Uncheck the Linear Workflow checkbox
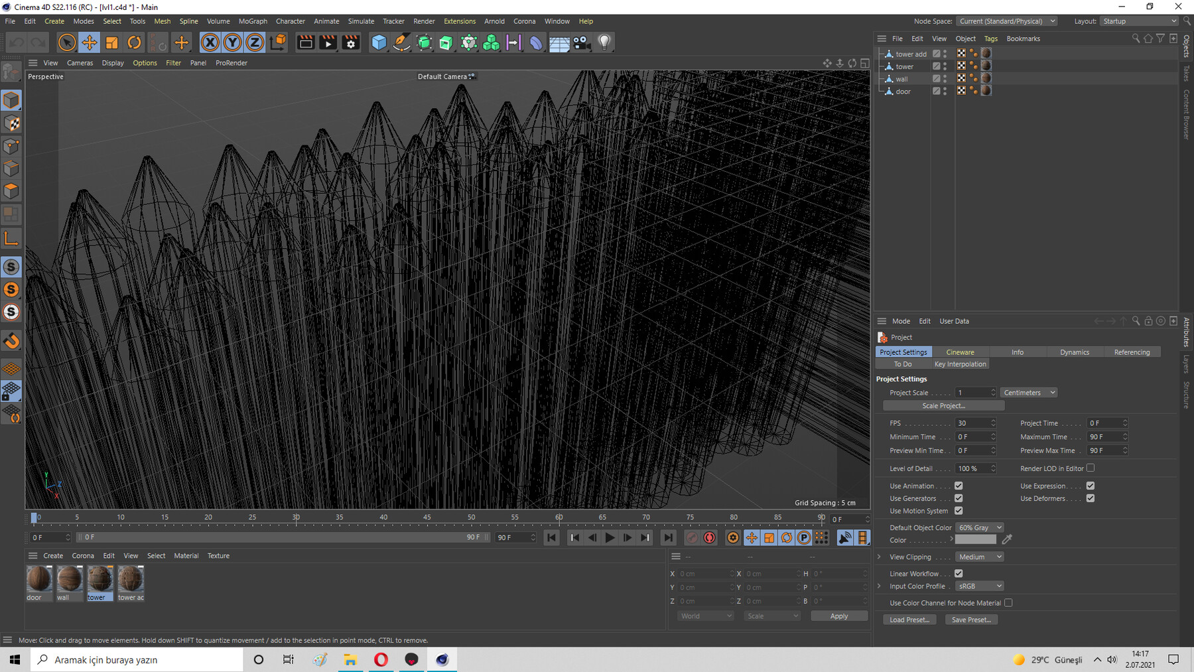Image resolution: width=1194 pixels, height=672 pixels. coord(959,573)
